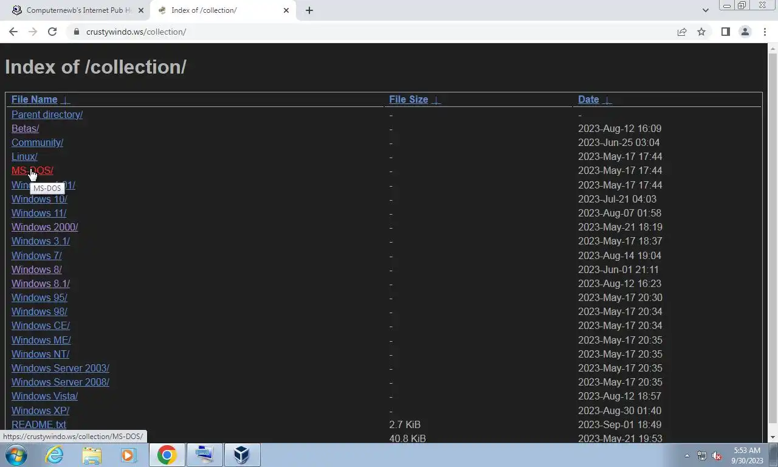The width and height of the screenshot is (778, 467).
Task: Select the Index of /collection/ tab
Action: tap(223, 10)
